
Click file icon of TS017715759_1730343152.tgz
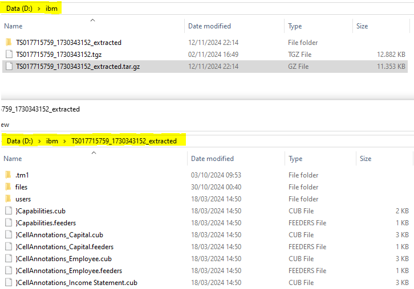(9, 54)
